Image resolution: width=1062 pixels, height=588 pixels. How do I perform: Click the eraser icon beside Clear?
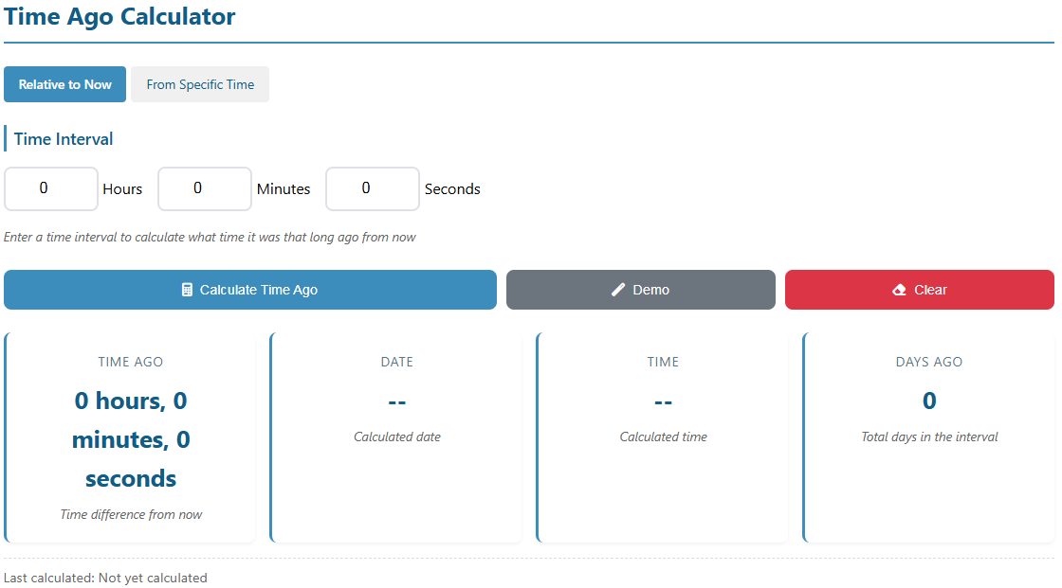coord(900,290)
